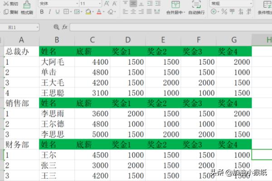Set top vertical alignment
Viewport: 272px width, 181px height.
(125, 3)
